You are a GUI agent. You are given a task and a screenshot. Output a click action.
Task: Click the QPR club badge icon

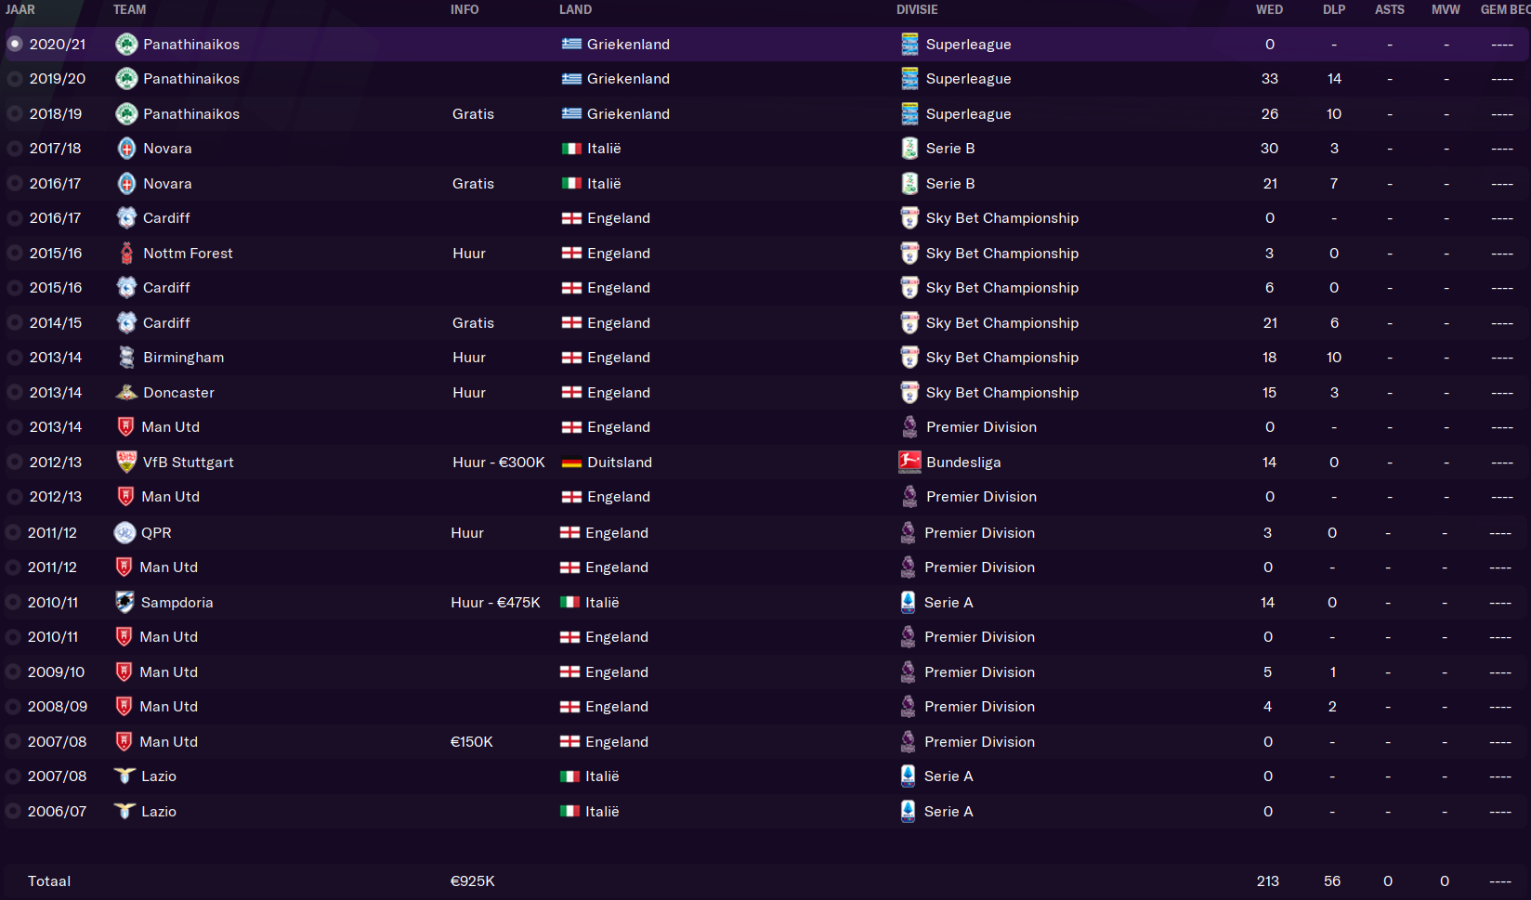click(x=124, y=532)
